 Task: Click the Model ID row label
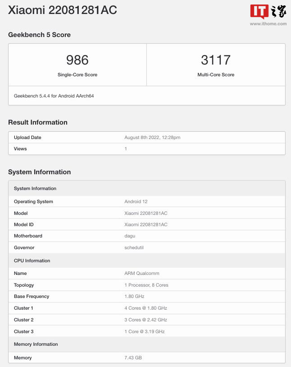pos(23,224)
